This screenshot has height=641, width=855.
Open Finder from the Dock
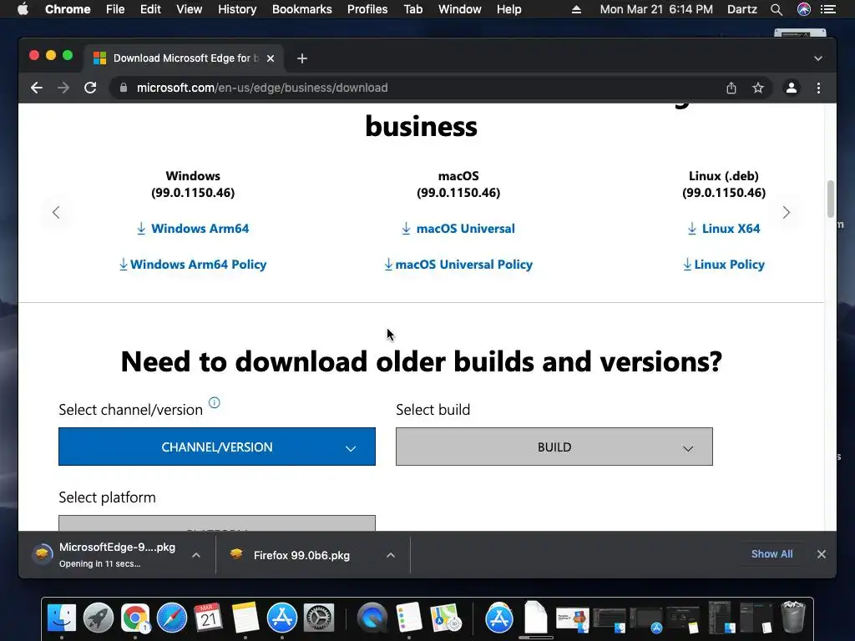[x=62, y=618]
